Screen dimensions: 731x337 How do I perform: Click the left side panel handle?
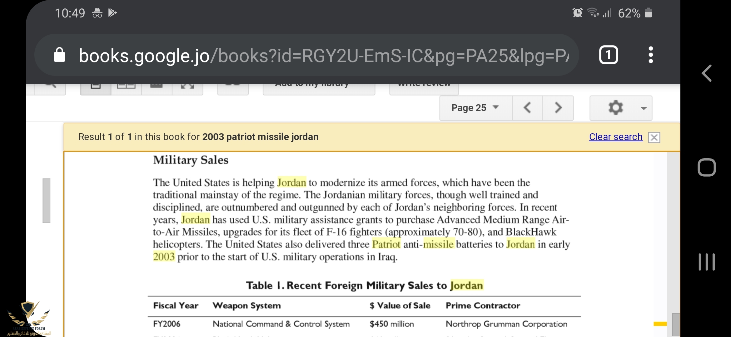47,201
